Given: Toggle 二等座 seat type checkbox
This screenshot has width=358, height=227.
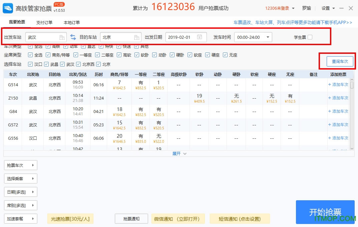Looking at the screenshot, I should (97, 55).
